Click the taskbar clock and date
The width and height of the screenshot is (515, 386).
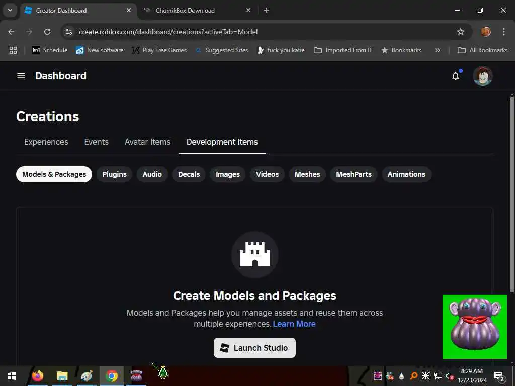click(x=472, y=376)
